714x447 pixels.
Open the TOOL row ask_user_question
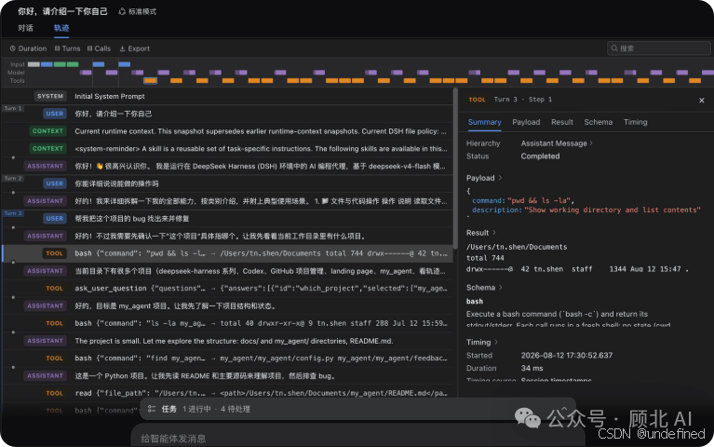tap(227, 289)
